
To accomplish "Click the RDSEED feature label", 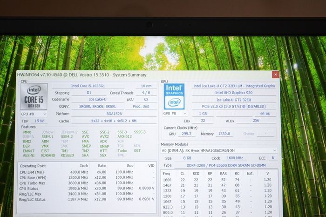I will point(67,155).
